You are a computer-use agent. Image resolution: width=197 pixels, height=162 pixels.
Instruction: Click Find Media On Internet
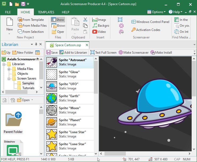tap(181, 31)
